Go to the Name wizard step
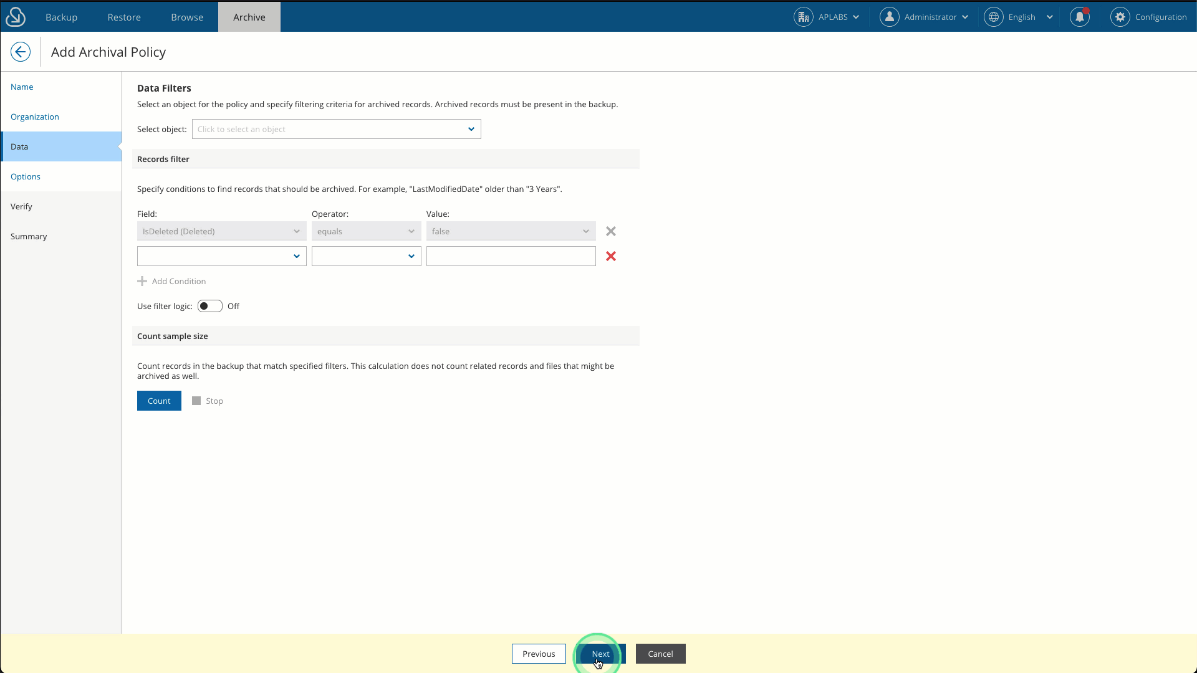The height and width of the screenshot is (673, 1197). (61, 87)
